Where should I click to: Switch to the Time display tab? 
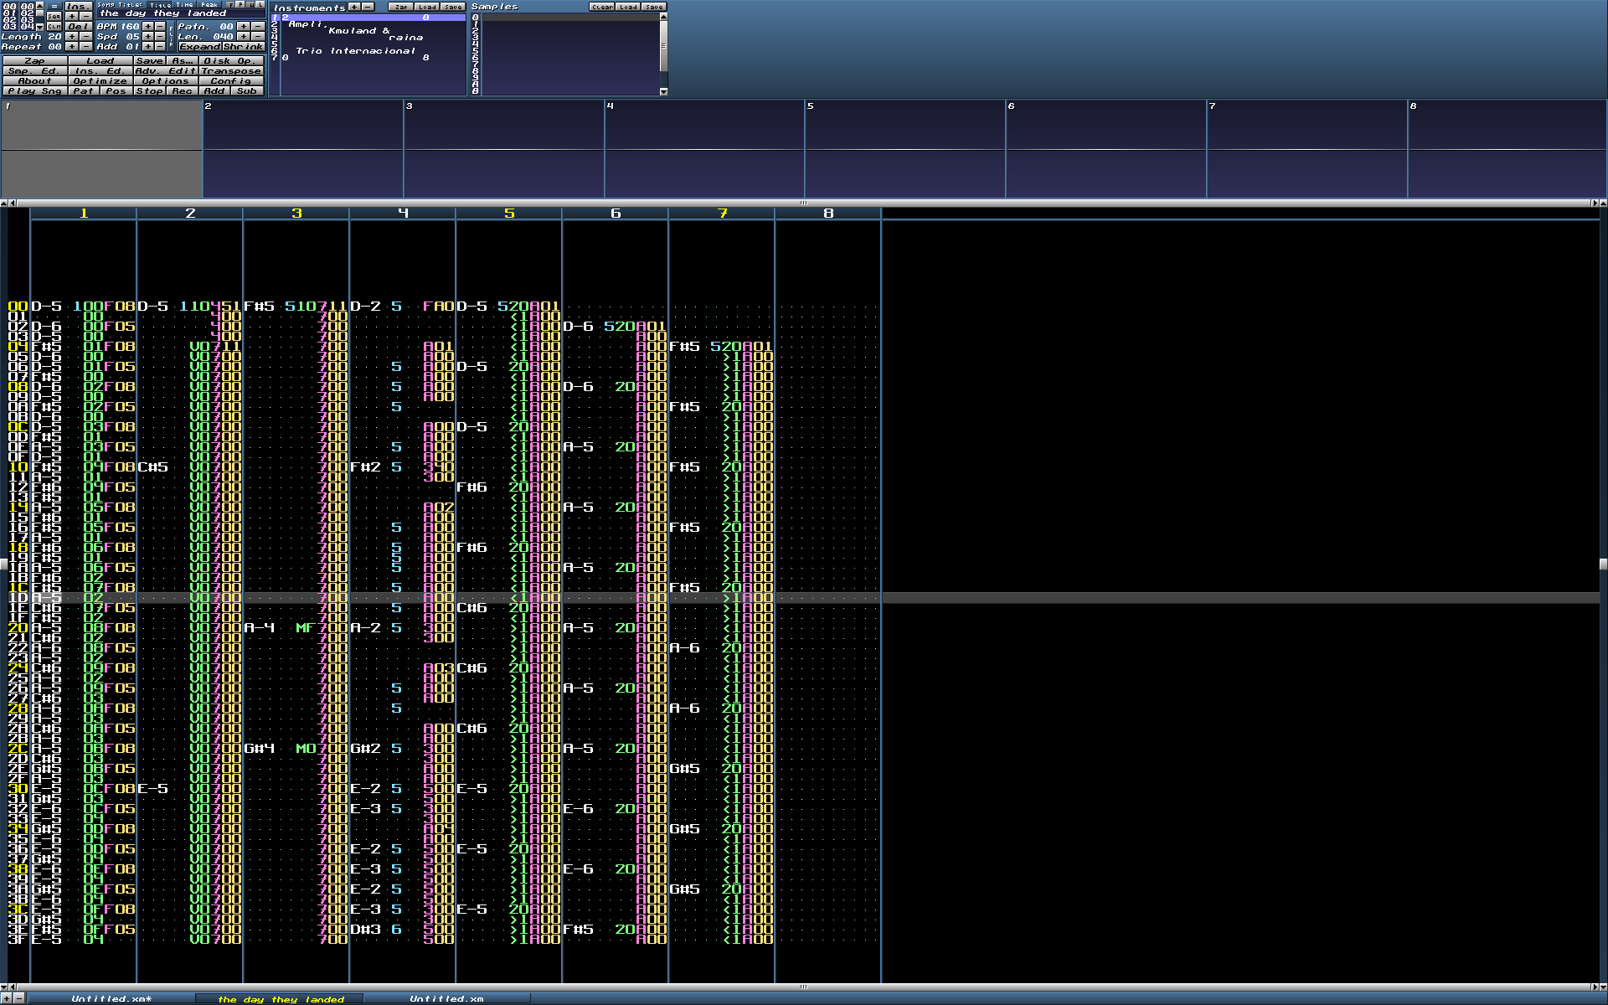tap(184, 5)
